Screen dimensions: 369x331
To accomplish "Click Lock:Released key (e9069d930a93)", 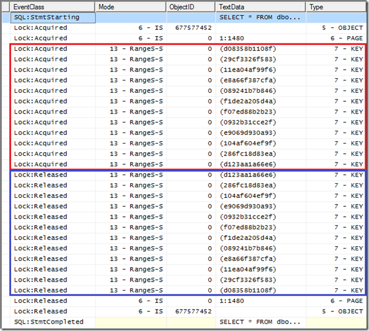I will click(x=248, y=206).
